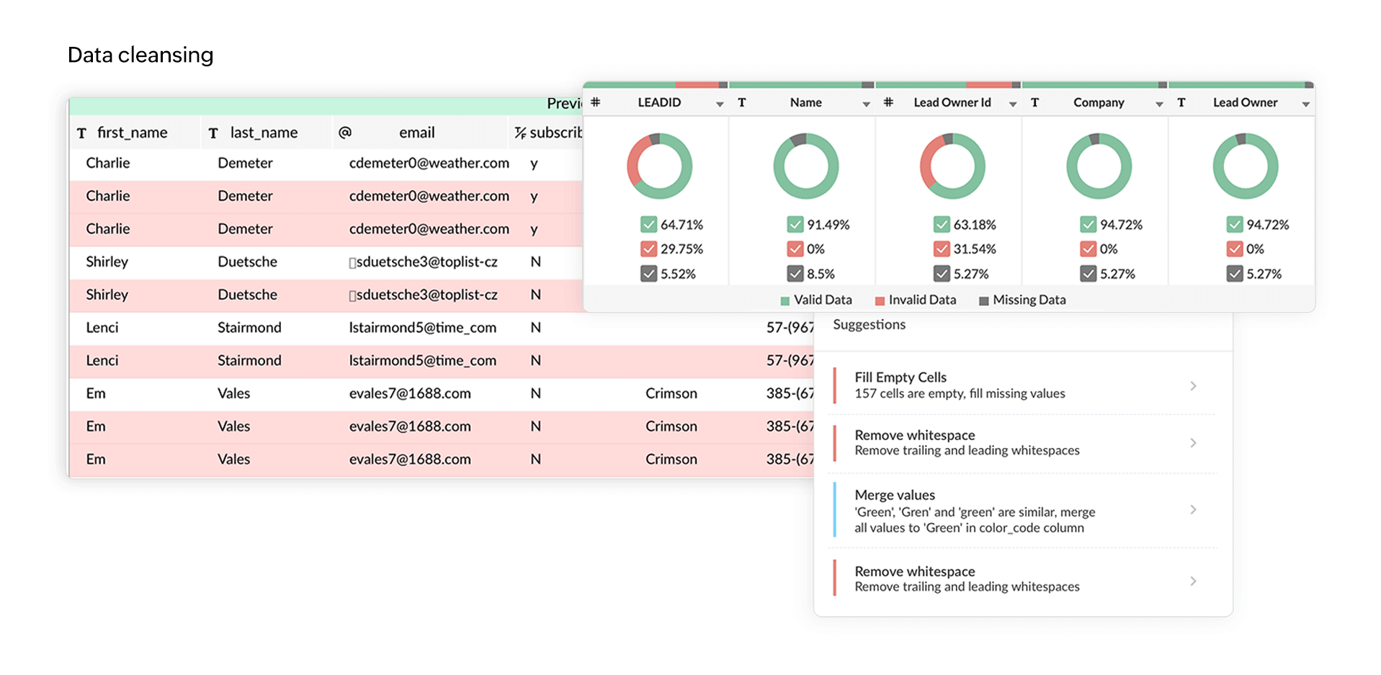This screenshot has height=675, width=1381.
Task: Click the Data cleansing heading
Action: tap(140, 55)
